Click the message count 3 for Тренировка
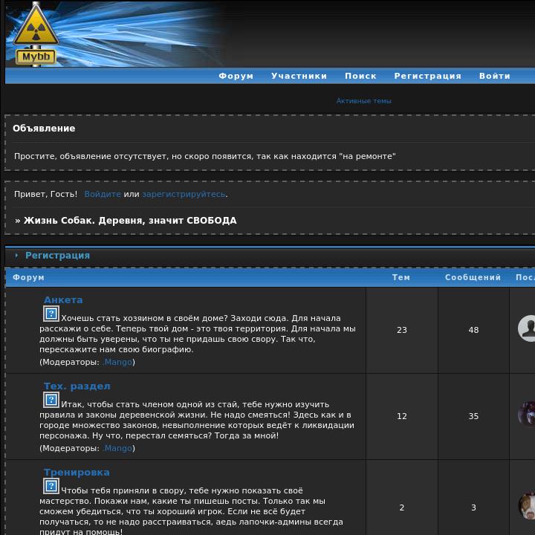 [x=473, y=508]
